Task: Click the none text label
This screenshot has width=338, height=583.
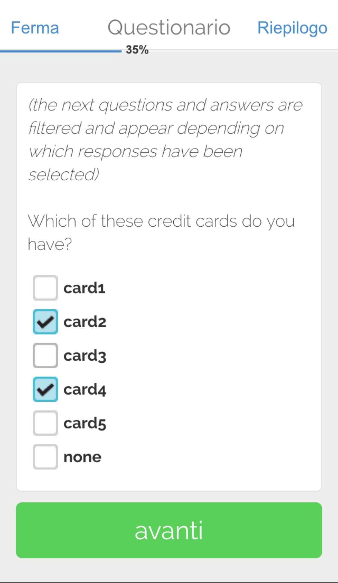Action: pos(82,457)
